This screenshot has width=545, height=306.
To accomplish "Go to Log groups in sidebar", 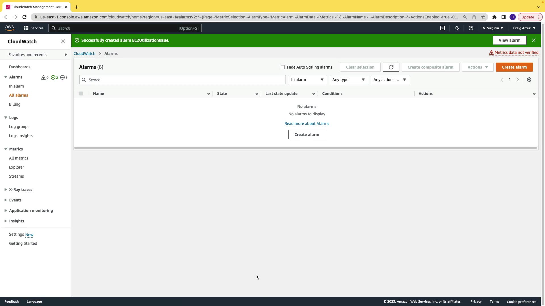I will point(19,127).
